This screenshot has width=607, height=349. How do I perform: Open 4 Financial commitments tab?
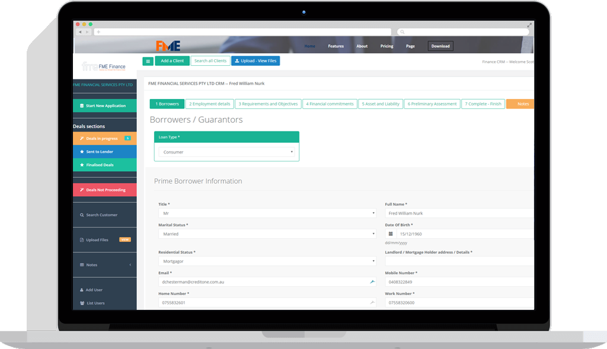[x=330, y=104]
